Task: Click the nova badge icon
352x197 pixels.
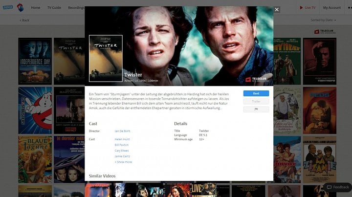Action: tap(8, 7)
